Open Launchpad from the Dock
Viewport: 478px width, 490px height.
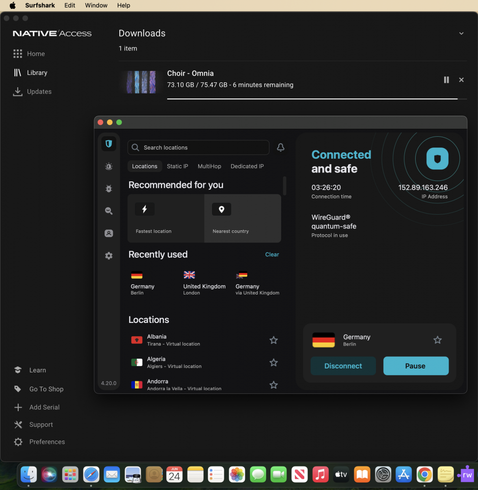point(70,474)
